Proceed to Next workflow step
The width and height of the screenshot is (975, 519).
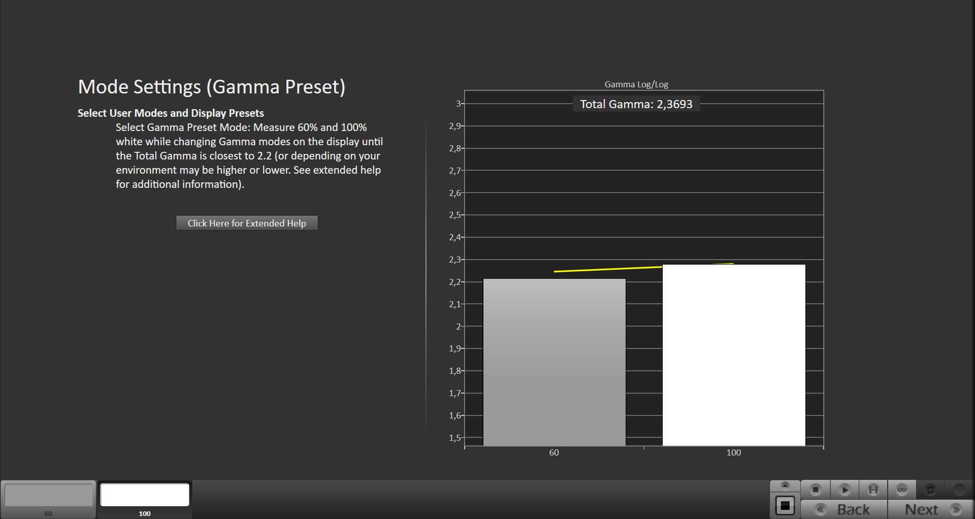(931, 509)
